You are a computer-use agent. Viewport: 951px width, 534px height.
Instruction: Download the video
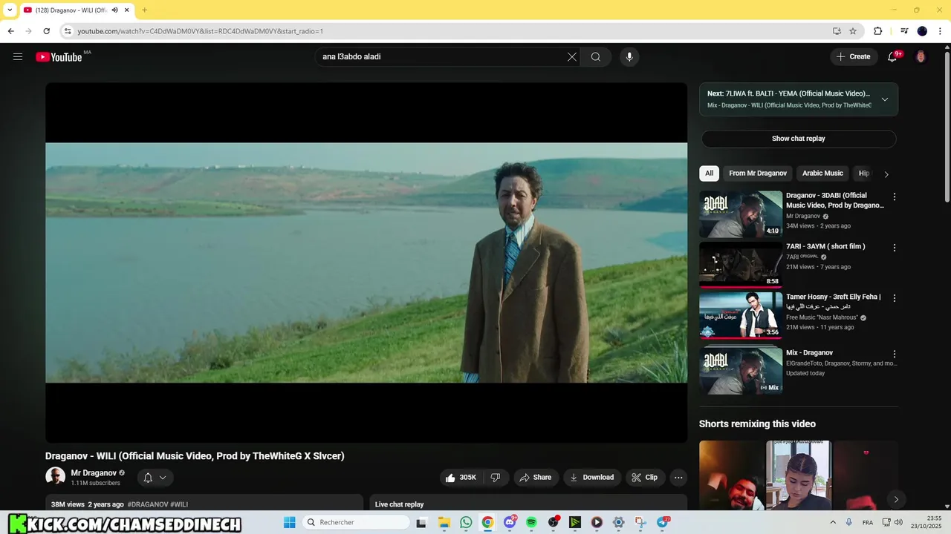point(591,478)
